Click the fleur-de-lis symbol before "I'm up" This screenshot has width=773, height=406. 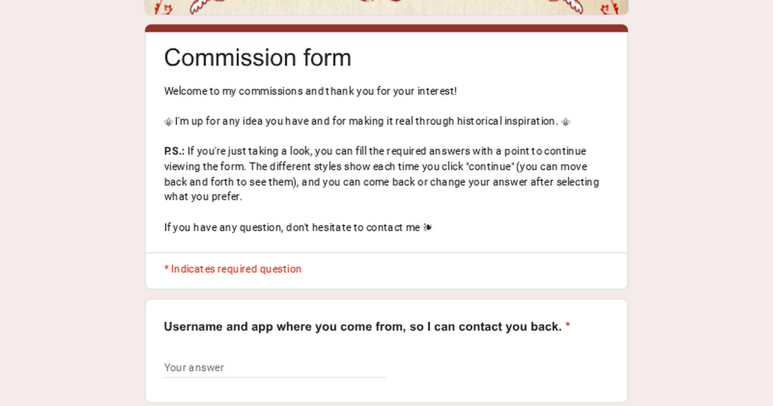point(168,121)
